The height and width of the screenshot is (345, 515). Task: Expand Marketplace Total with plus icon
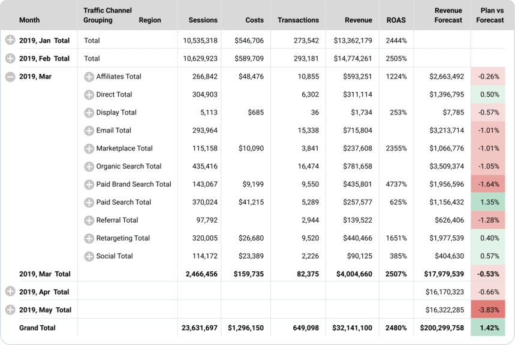click(x=89, y=149)
